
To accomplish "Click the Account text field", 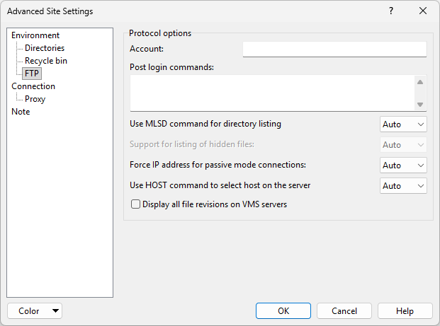I will tap(334, 49).
